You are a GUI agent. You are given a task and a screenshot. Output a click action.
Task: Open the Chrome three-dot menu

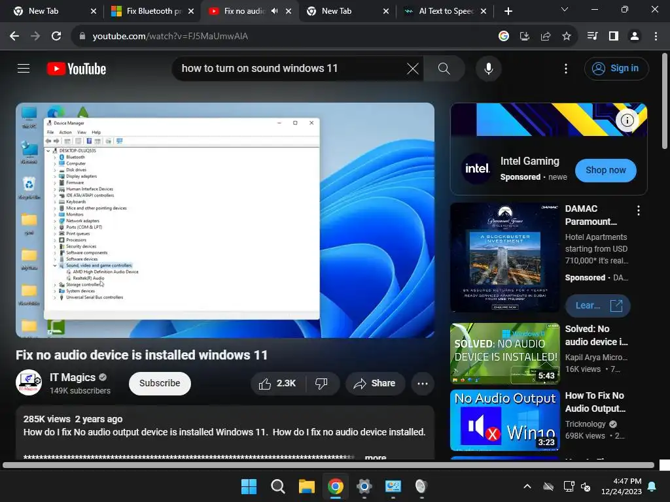coord(656,37)
